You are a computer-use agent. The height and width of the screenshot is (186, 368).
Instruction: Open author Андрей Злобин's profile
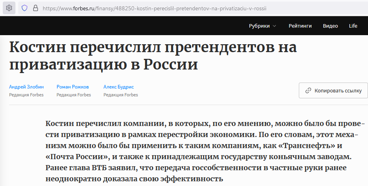point(26,87)
